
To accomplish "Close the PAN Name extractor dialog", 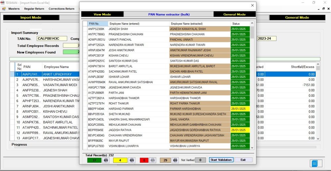I will pyautogui.click(x=252, y=6).
